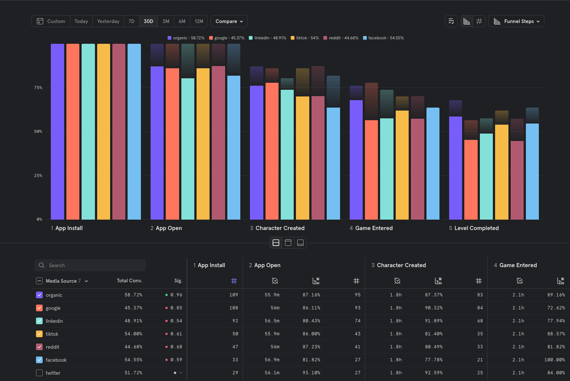Screen dimensions: 570x381
Task: Select the 12M time range tab
Action: 199,21
